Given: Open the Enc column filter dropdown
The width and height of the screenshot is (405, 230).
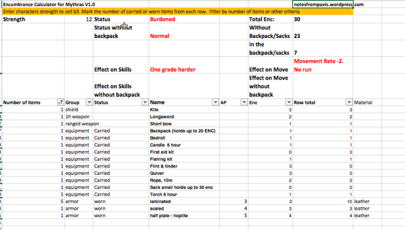Looking at the screenshot, I should click(289, 102).
